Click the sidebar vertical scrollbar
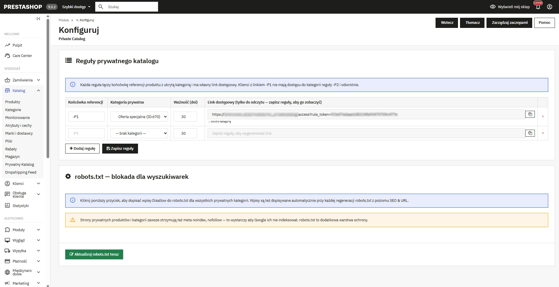The width and height of the screenshot is (559, 287). tap(48, 89)
